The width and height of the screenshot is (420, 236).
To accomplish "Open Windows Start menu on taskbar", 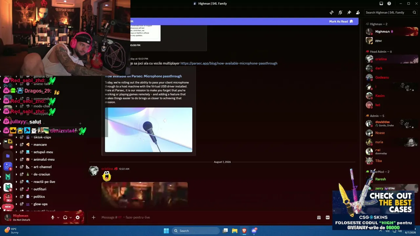I will (x=166, y=231).
